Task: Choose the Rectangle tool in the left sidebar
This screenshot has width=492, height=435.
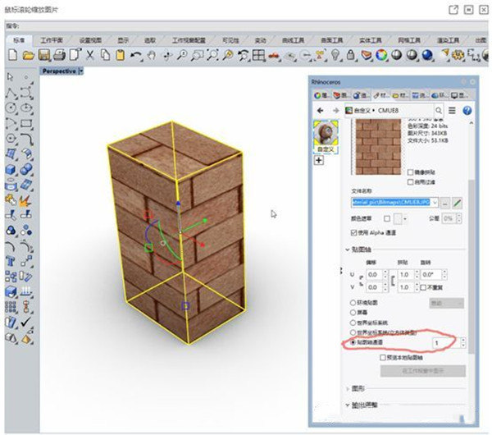Action: [26, 123]
